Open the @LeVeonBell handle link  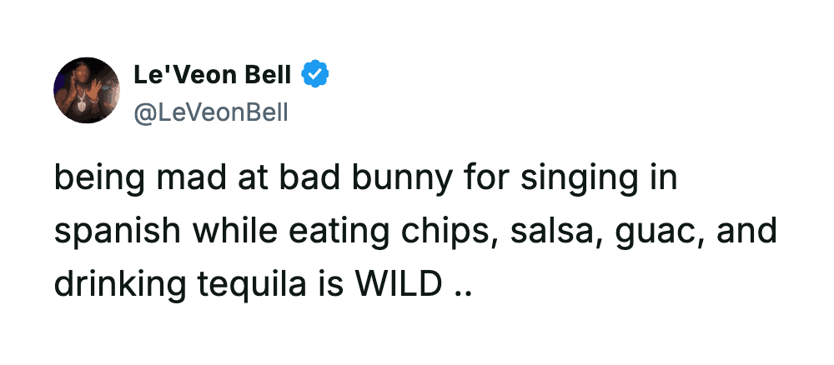click(x=210, y=111)
